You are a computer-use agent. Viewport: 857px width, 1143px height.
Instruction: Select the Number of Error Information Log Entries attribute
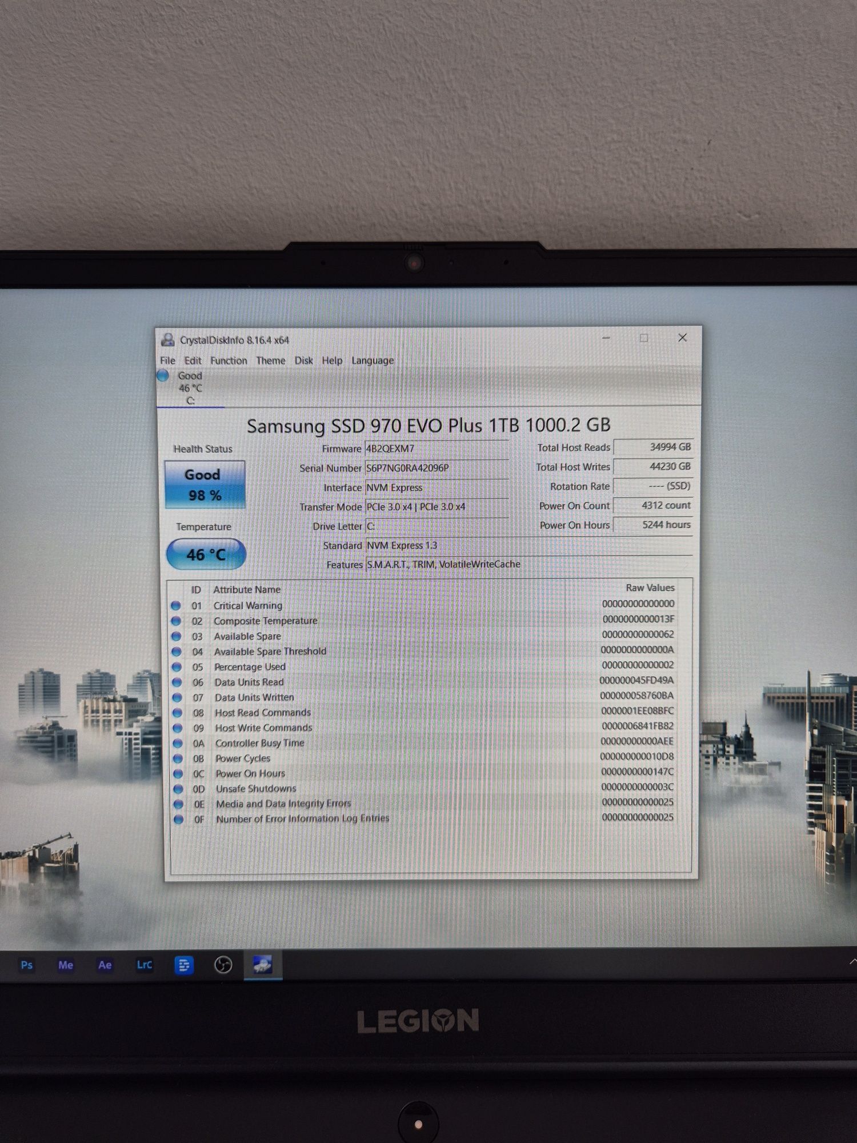[302, 819]
